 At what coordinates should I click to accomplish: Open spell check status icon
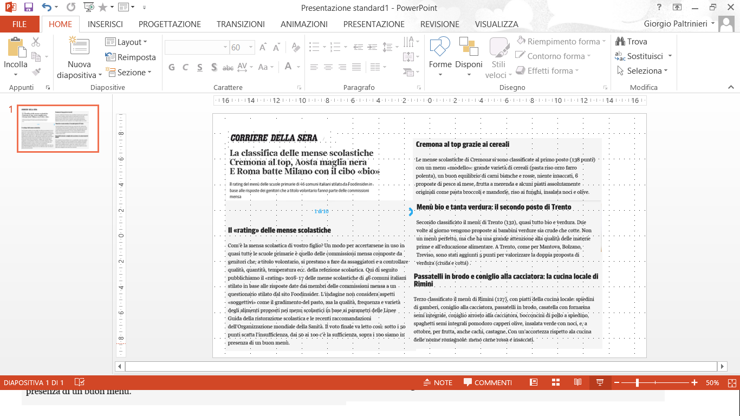(x=79, y=382)
